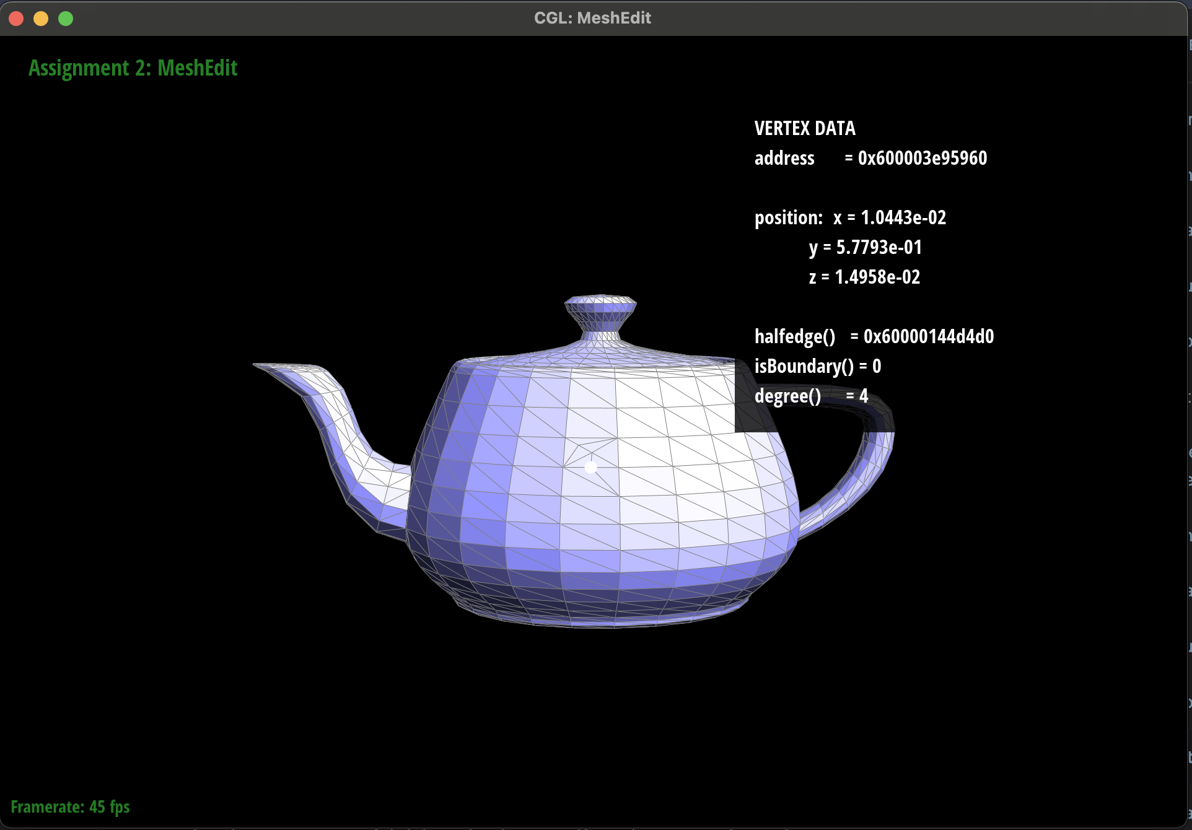Click the y = 5.7793e-01 value
The width and height of the screenshot is (1192, 830).
(879, 247)
